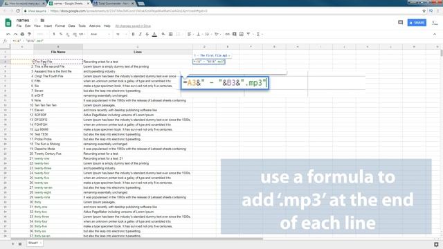This screenshot has height=249, width=443.
Task: Toggle bold formatting
Action: (x=133, y=34)
